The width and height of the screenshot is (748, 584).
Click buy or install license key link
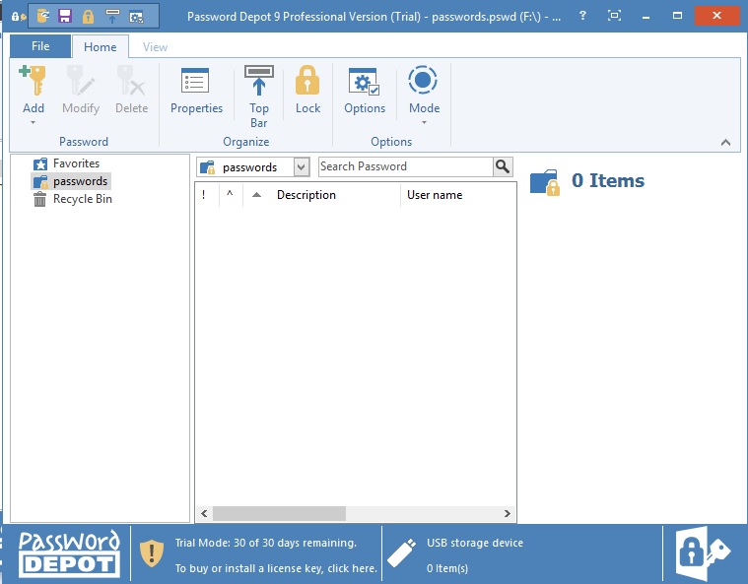(276, 568)
